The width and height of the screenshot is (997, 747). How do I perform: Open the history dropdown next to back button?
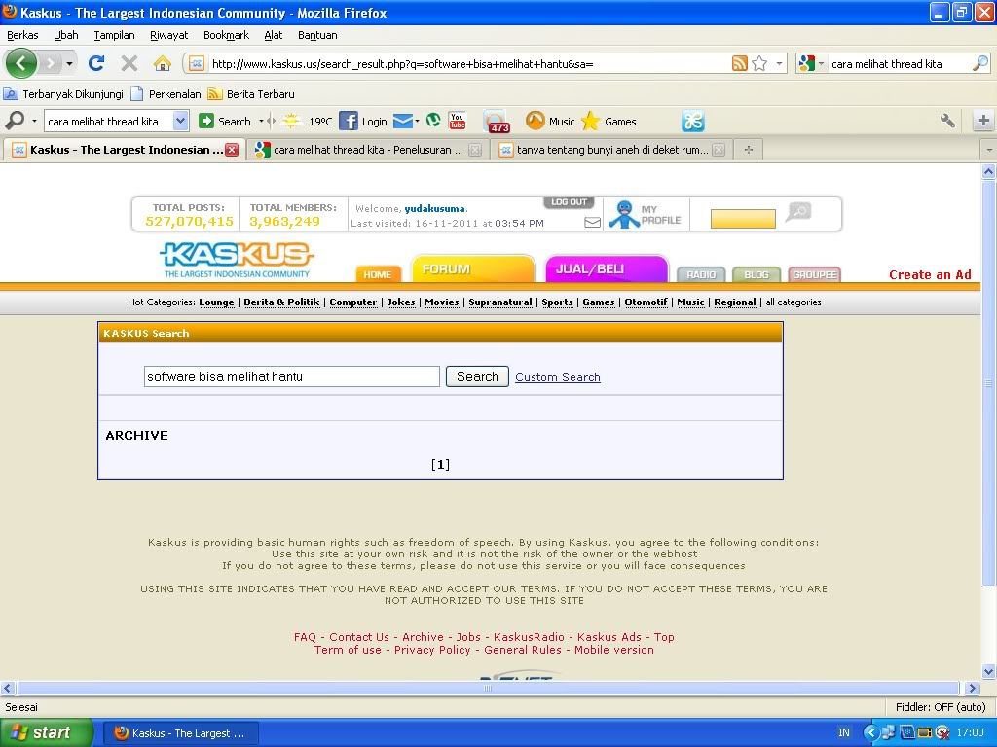tap(69, 63)
